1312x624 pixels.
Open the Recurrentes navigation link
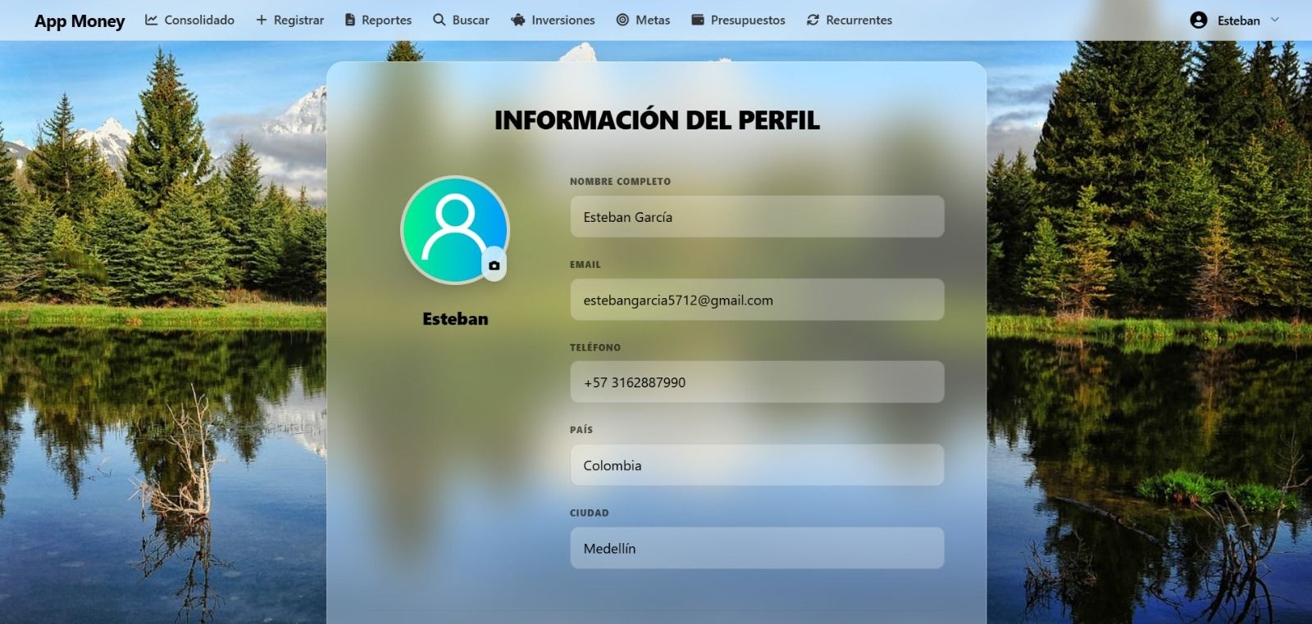click(x=859, y=20)
